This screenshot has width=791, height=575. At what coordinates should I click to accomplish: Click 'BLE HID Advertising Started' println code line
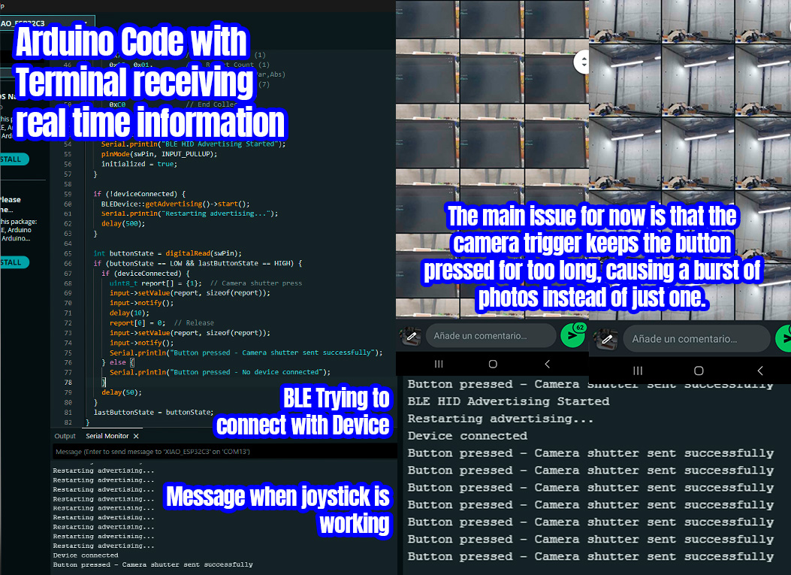pyautogui.click(x=193, y=144)
